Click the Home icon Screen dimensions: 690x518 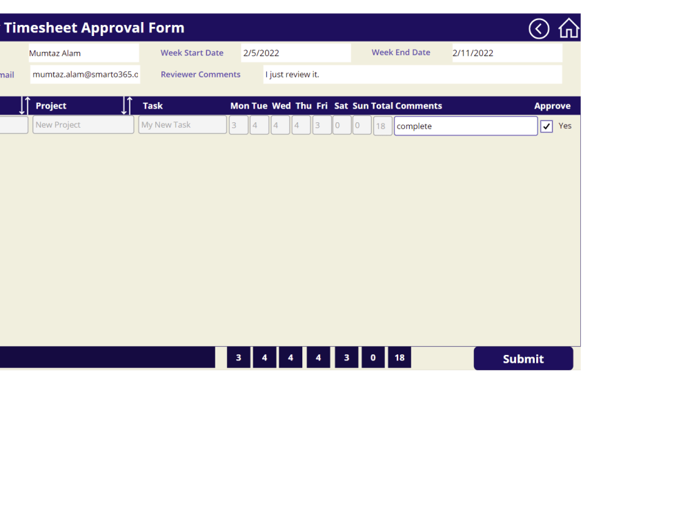coord(568,29)
